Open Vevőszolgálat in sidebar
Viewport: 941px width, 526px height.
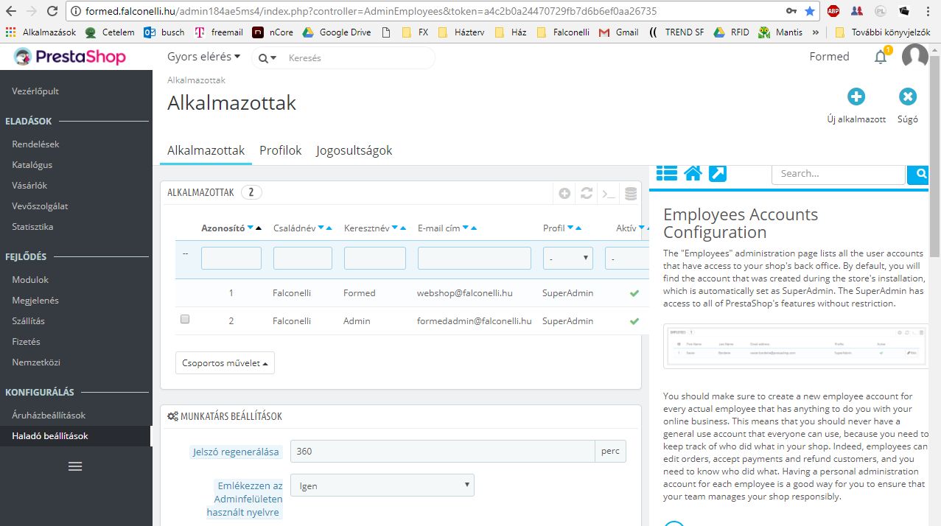click(41, 206)
